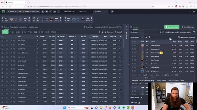The image size is (197, 110).
Task: Switch to Stack Exposure tab
Action: click(x=33, y=27)
